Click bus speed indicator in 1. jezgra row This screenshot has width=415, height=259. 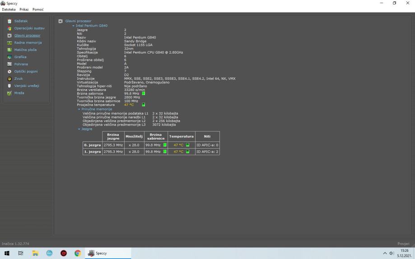pyautogui.click(x=165, y=151)
